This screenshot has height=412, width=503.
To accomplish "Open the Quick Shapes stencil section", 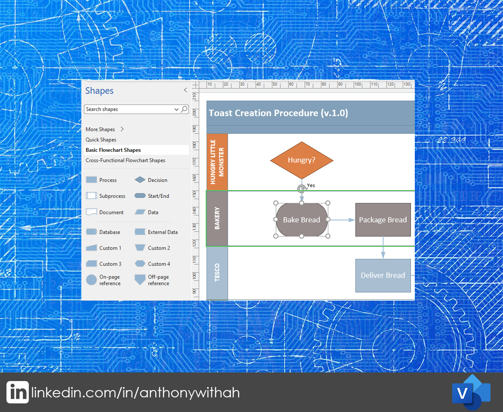I will coord(101,139).
